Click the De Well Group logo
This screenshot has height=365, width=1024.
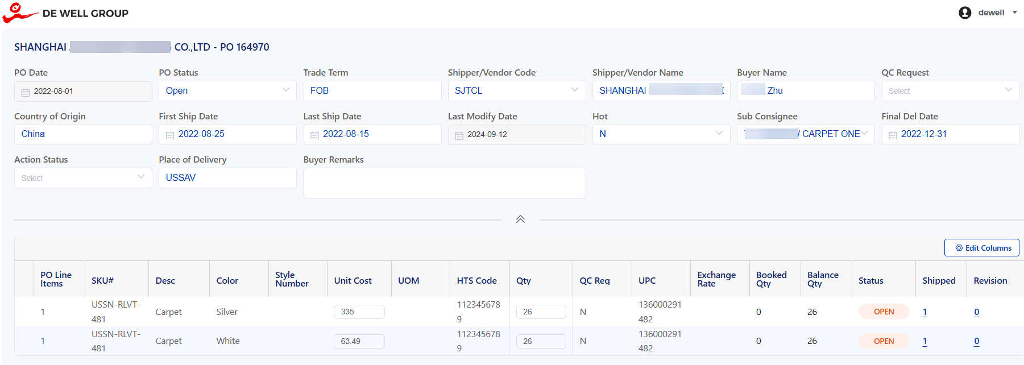pyautogui.click(x=20, y=13)
